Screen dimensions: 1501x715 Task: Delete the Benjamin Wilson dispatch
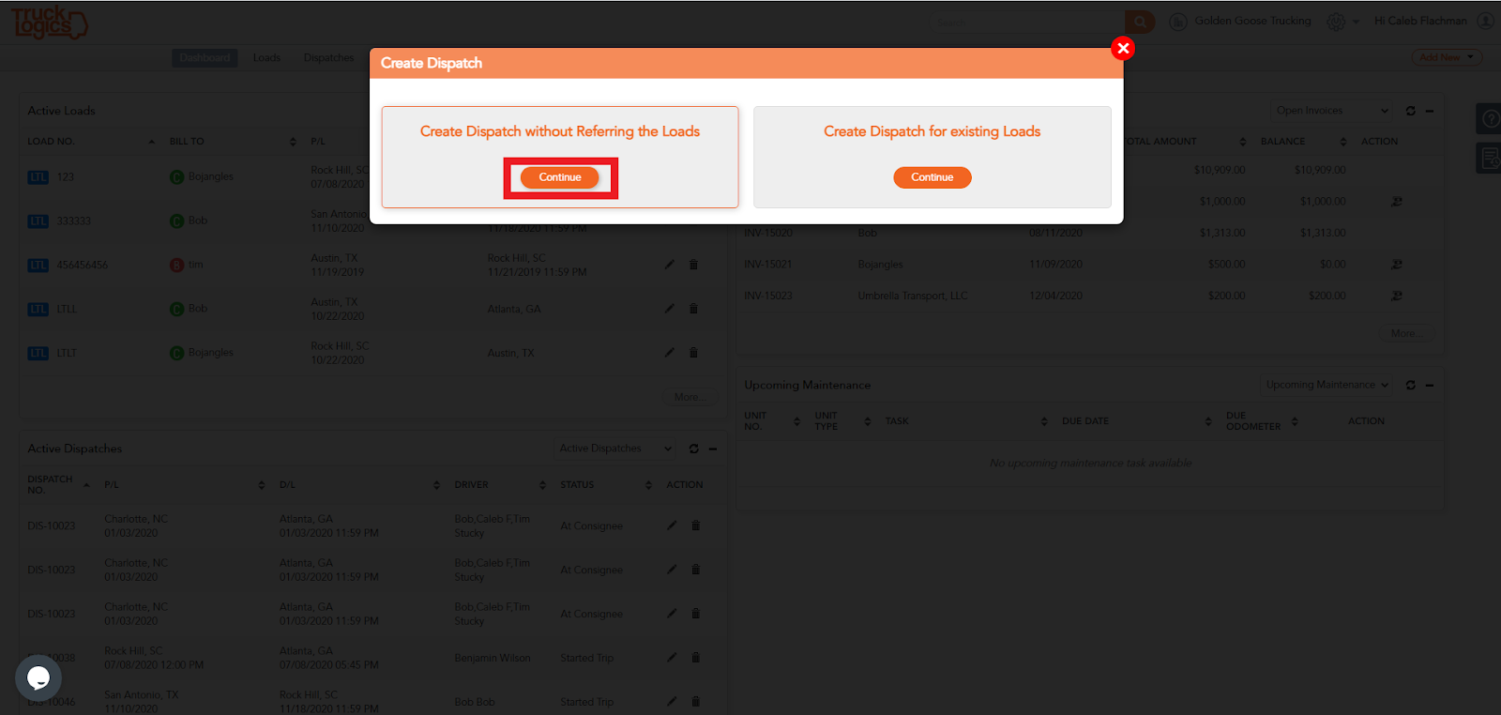[695, 658]
